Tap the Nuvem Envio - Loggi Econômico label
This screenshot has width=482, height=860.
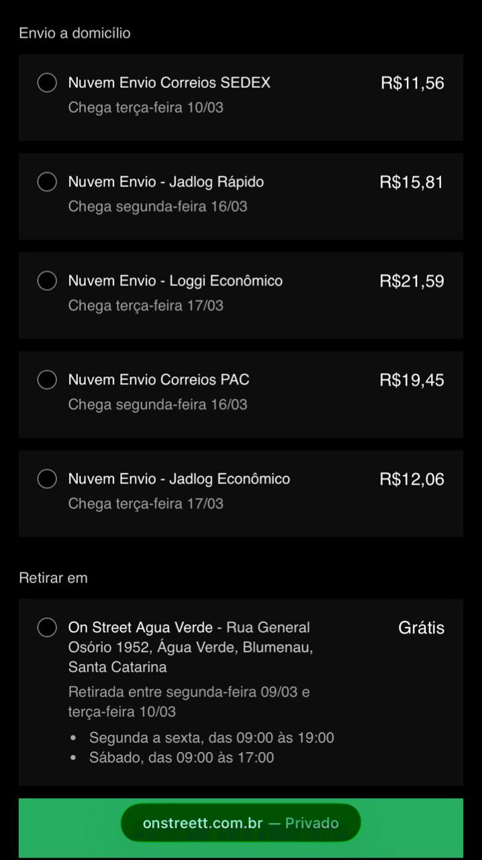(175, 281)
